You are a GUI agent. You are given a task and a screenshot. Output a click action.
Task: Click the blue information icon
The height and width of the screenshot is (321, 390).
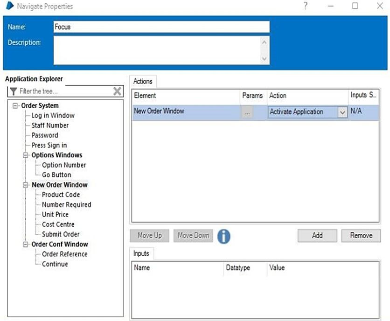pyautogui.click(x=224, y=236)
